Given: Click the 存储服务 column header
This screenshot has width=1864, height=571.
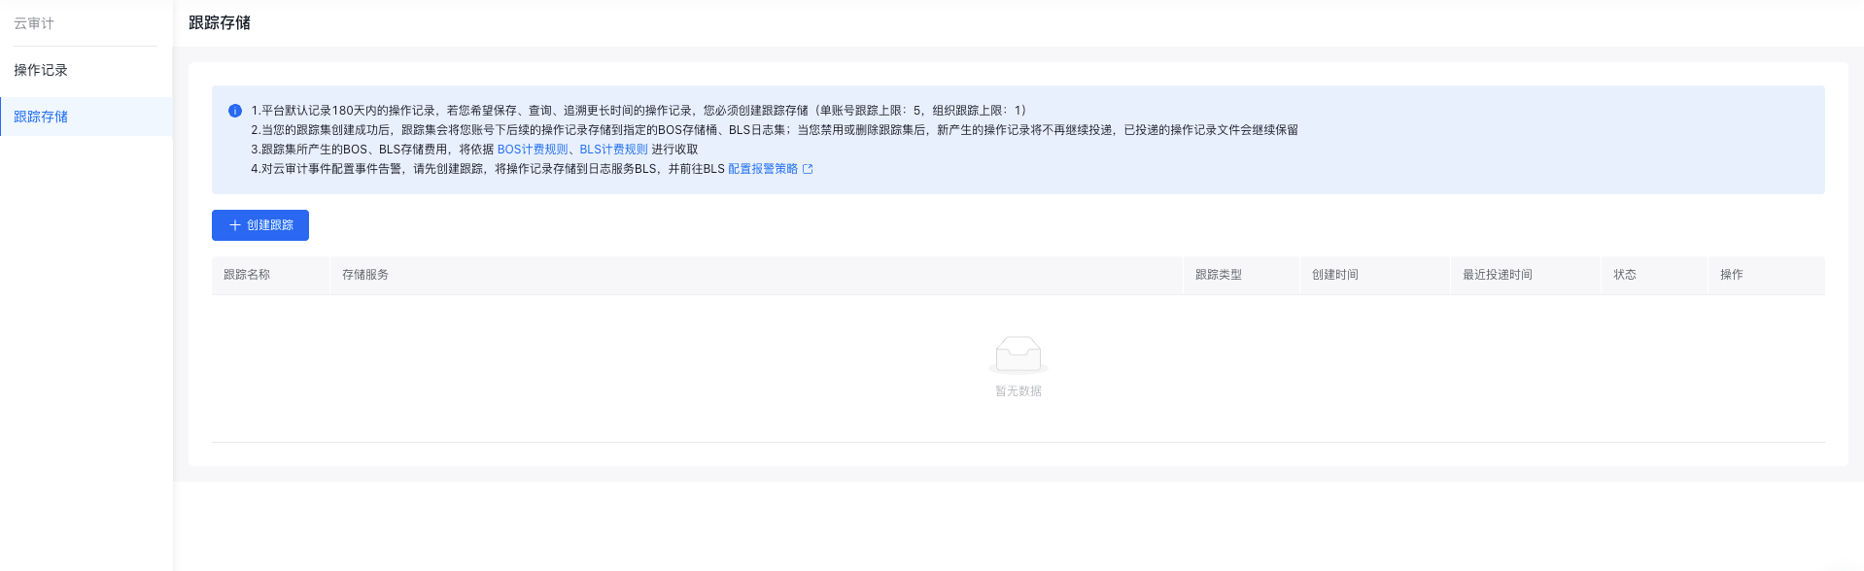Looking at the screenshot, I should 365,275.
